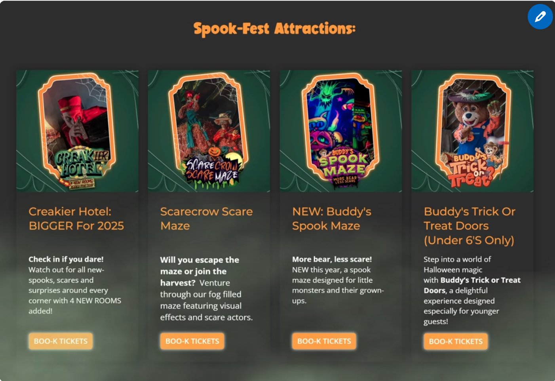
Task: Book tickets for Scarecrow Scare Maze
Action: point(192,341)
